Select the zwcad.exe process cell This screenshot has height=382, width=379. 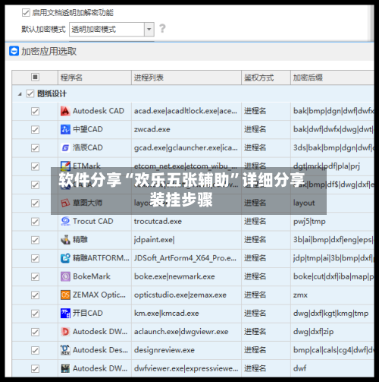(186, 129)
